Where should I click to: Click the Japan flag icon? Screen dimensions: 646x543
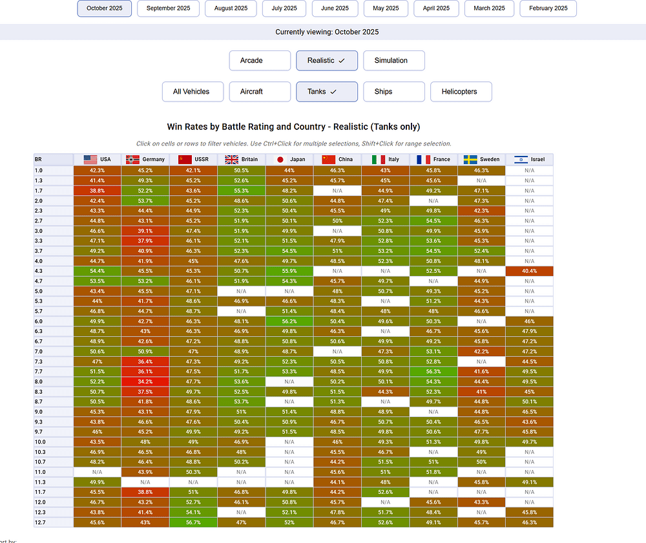[x=280, y=160]
